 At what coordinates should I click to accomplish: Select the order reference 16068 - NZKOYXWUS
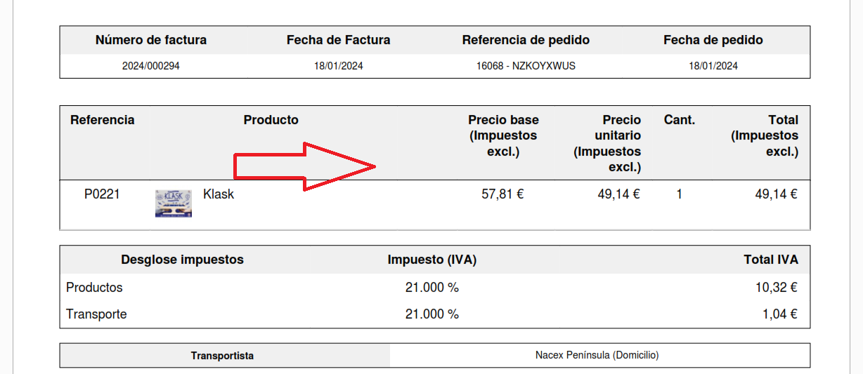point(526,67)
